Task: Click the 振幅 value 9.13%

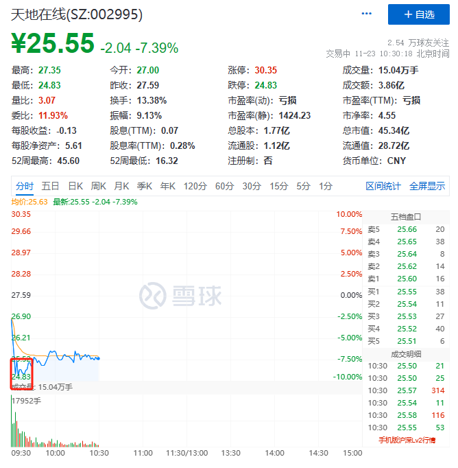Action: point(149,115)
